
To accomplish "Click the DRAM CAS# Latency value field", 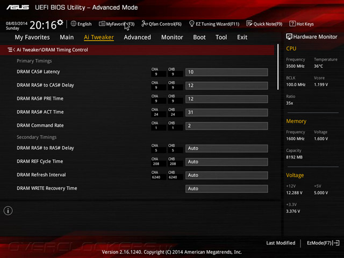I will click(x=227, y=72).
